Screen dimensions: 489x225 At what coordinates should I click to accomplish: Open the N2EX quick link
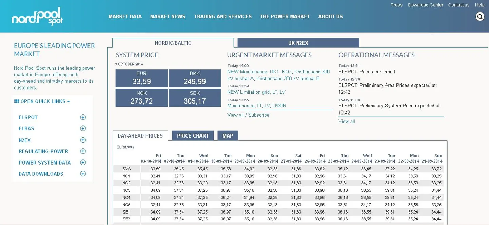[24, 140]
